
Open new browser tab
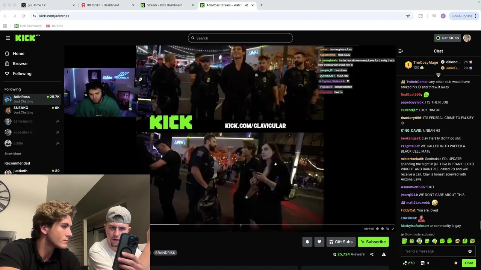pyautogui.click(x=262, y=5)
